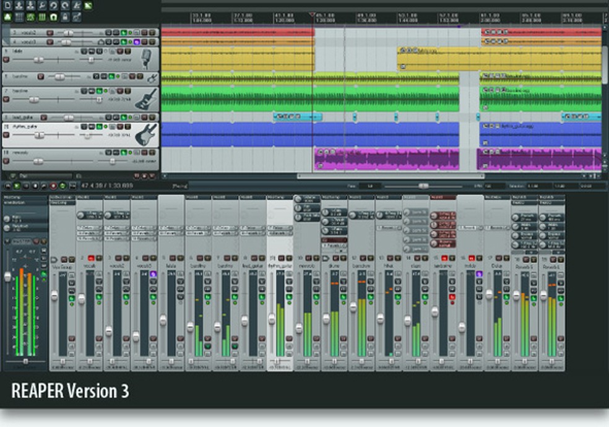
Task: Click the Undo icon in the toolbar
Action: [54, 5]
